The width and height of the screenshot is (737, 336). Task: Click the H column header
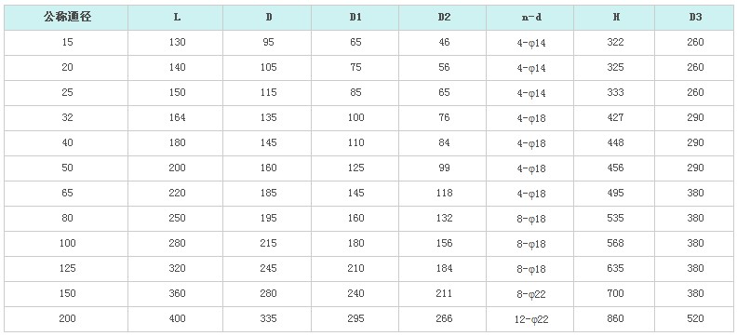pyautogui.click(x=615, y=18)
